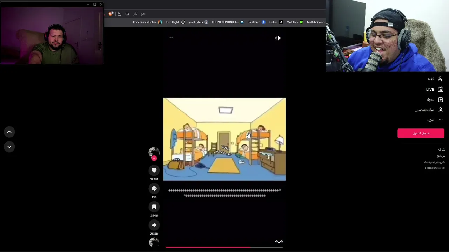Like the TikTok video with heart icon

point(154,170)
